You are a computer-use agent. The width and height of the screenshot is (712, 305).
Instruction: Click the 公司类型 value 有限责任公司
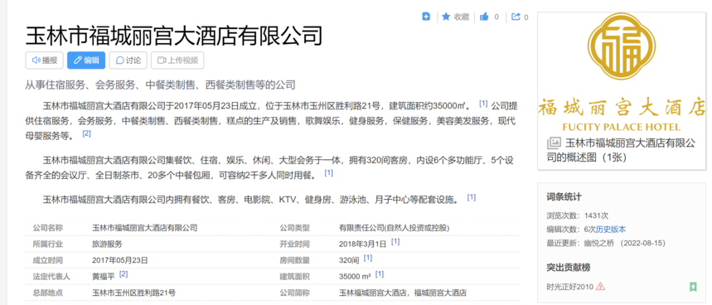click(395, 228)
